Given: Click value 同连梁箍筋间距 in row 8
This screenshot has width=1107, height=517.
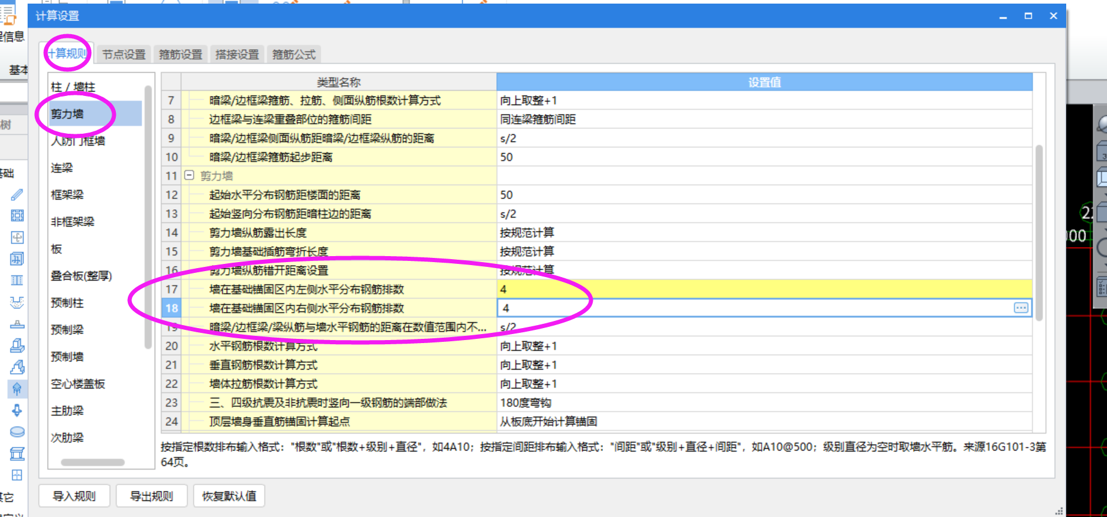Looking at the screenshot, I should tap(764, 119).
